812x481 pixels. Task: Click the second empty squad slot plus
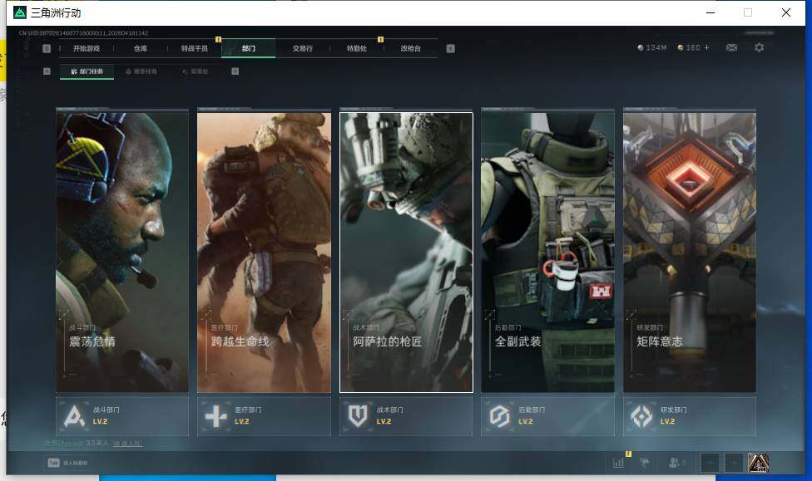click(x=733, y=463)
